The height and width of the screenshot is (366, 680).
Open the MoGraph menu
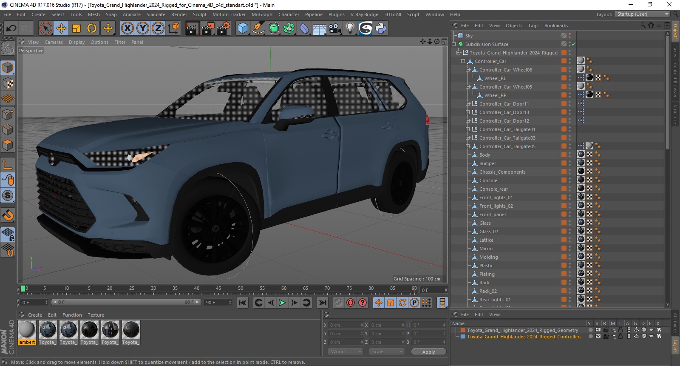click(x=262, y=14)
